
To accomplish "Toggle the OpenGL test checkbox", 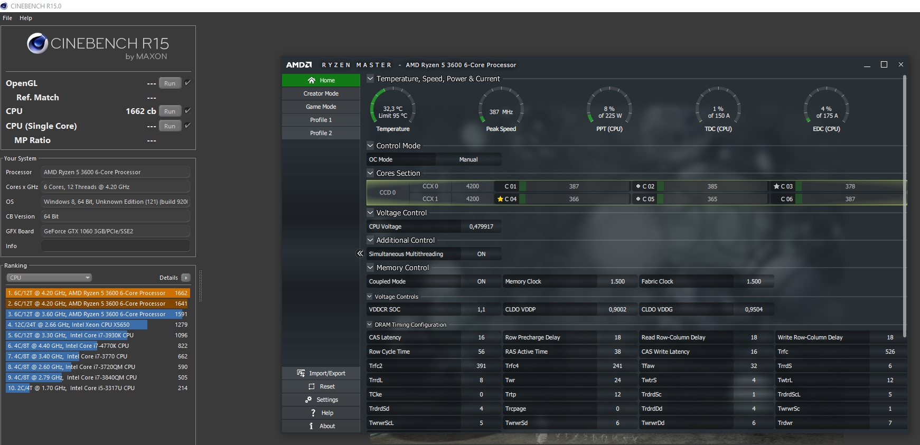I will [x=187, y=83].
